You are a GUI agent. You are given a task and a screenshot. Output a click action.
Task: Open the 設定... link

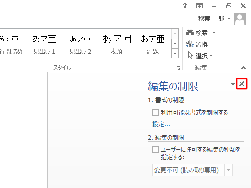click(x=161, y=124)
